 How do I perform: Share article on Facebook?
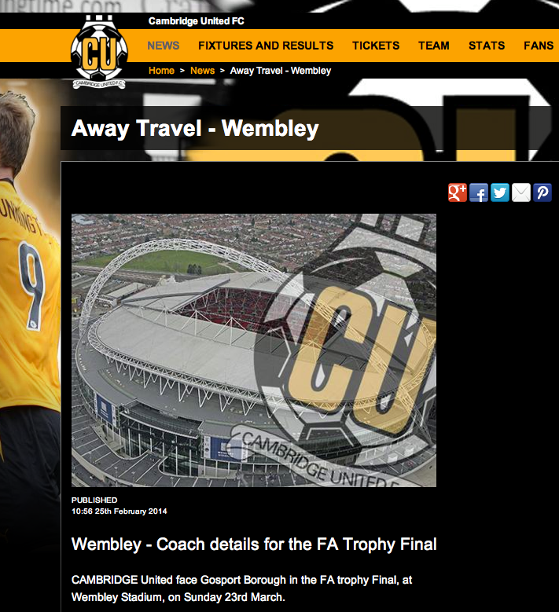click(x=479, y=192)
